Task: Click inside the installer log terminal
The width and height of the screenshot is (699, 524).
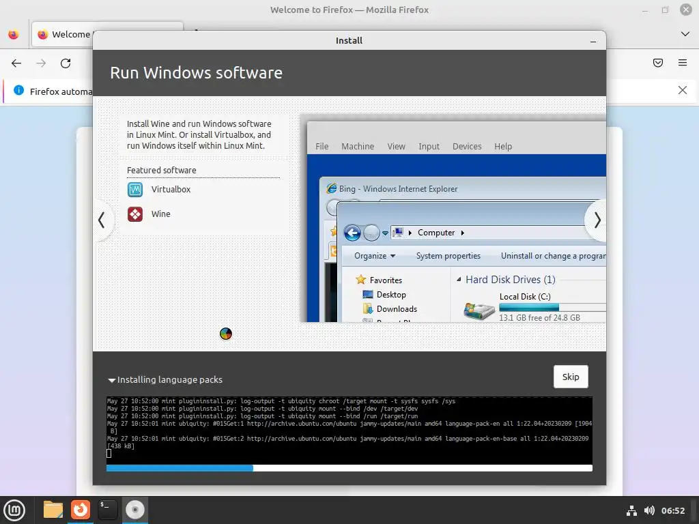Action: (x=349, y=430)
